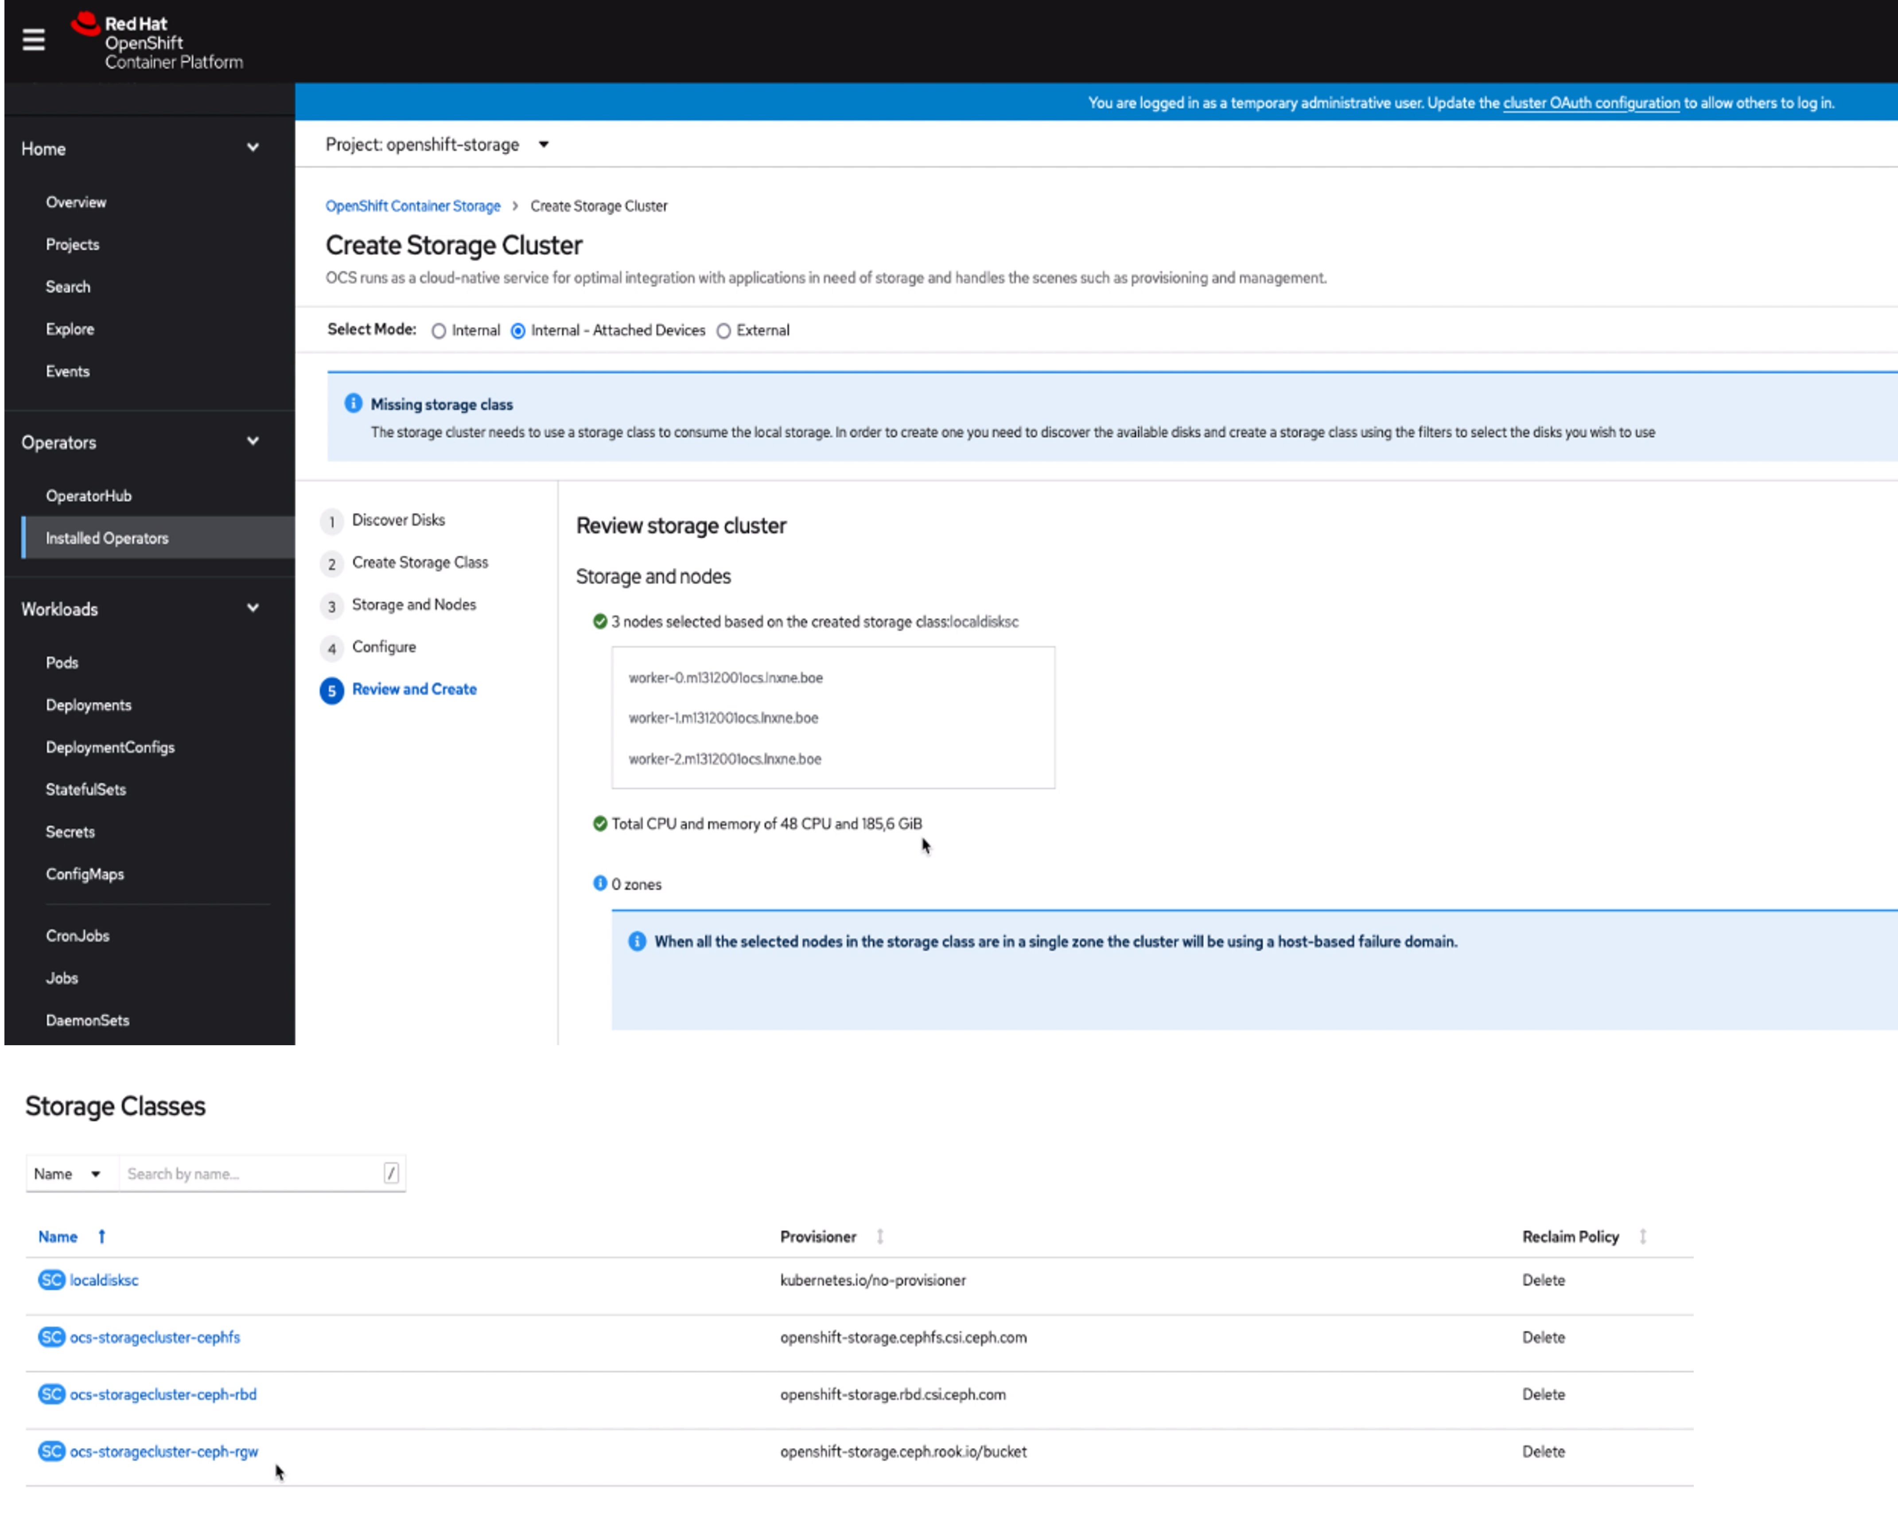Image resolution: width=1898 pixels, height=1514 pixels.
Task: Open Overview in sidebar
Action: pyautogui.click(x=76, y=202)
